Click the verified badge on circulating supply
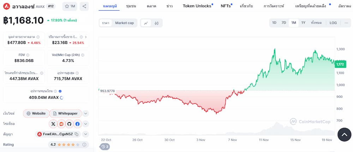The width and height of the screenshot is (353, 152). click(x=60, y=91)
